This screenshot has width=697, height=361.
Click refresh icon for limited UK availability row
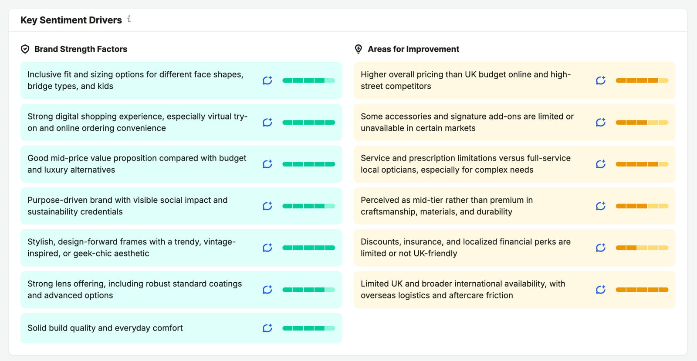pyautogui.click(x=601, y=290)
